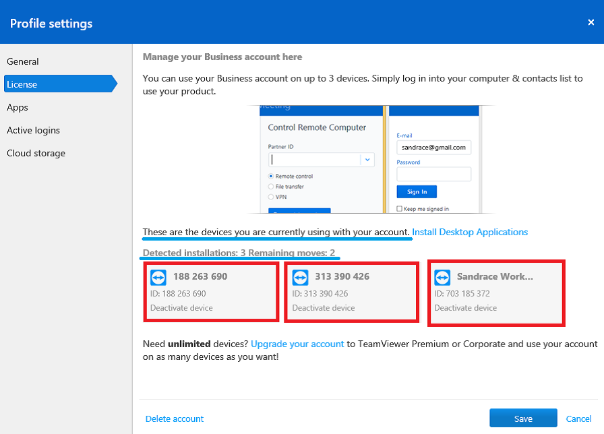
Task: Follow the Upgrade your account link
Action: tap(297, 344)
